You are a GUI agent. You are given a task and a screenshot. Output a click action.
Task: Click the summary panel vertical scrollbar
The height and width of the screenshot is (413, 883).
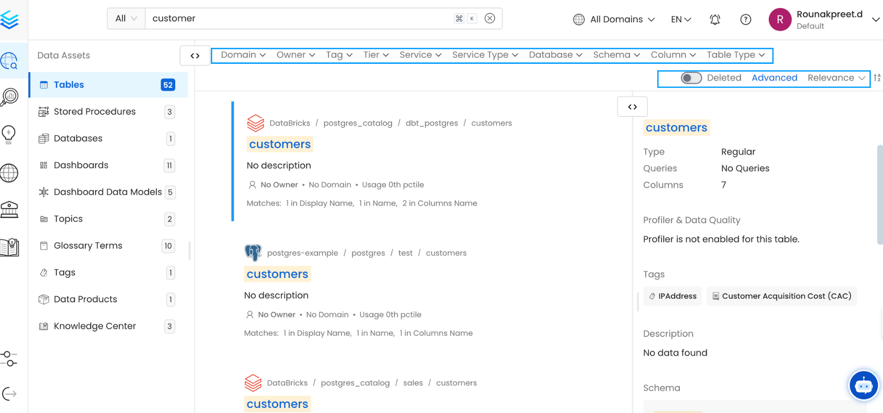(x=880, y=195)
